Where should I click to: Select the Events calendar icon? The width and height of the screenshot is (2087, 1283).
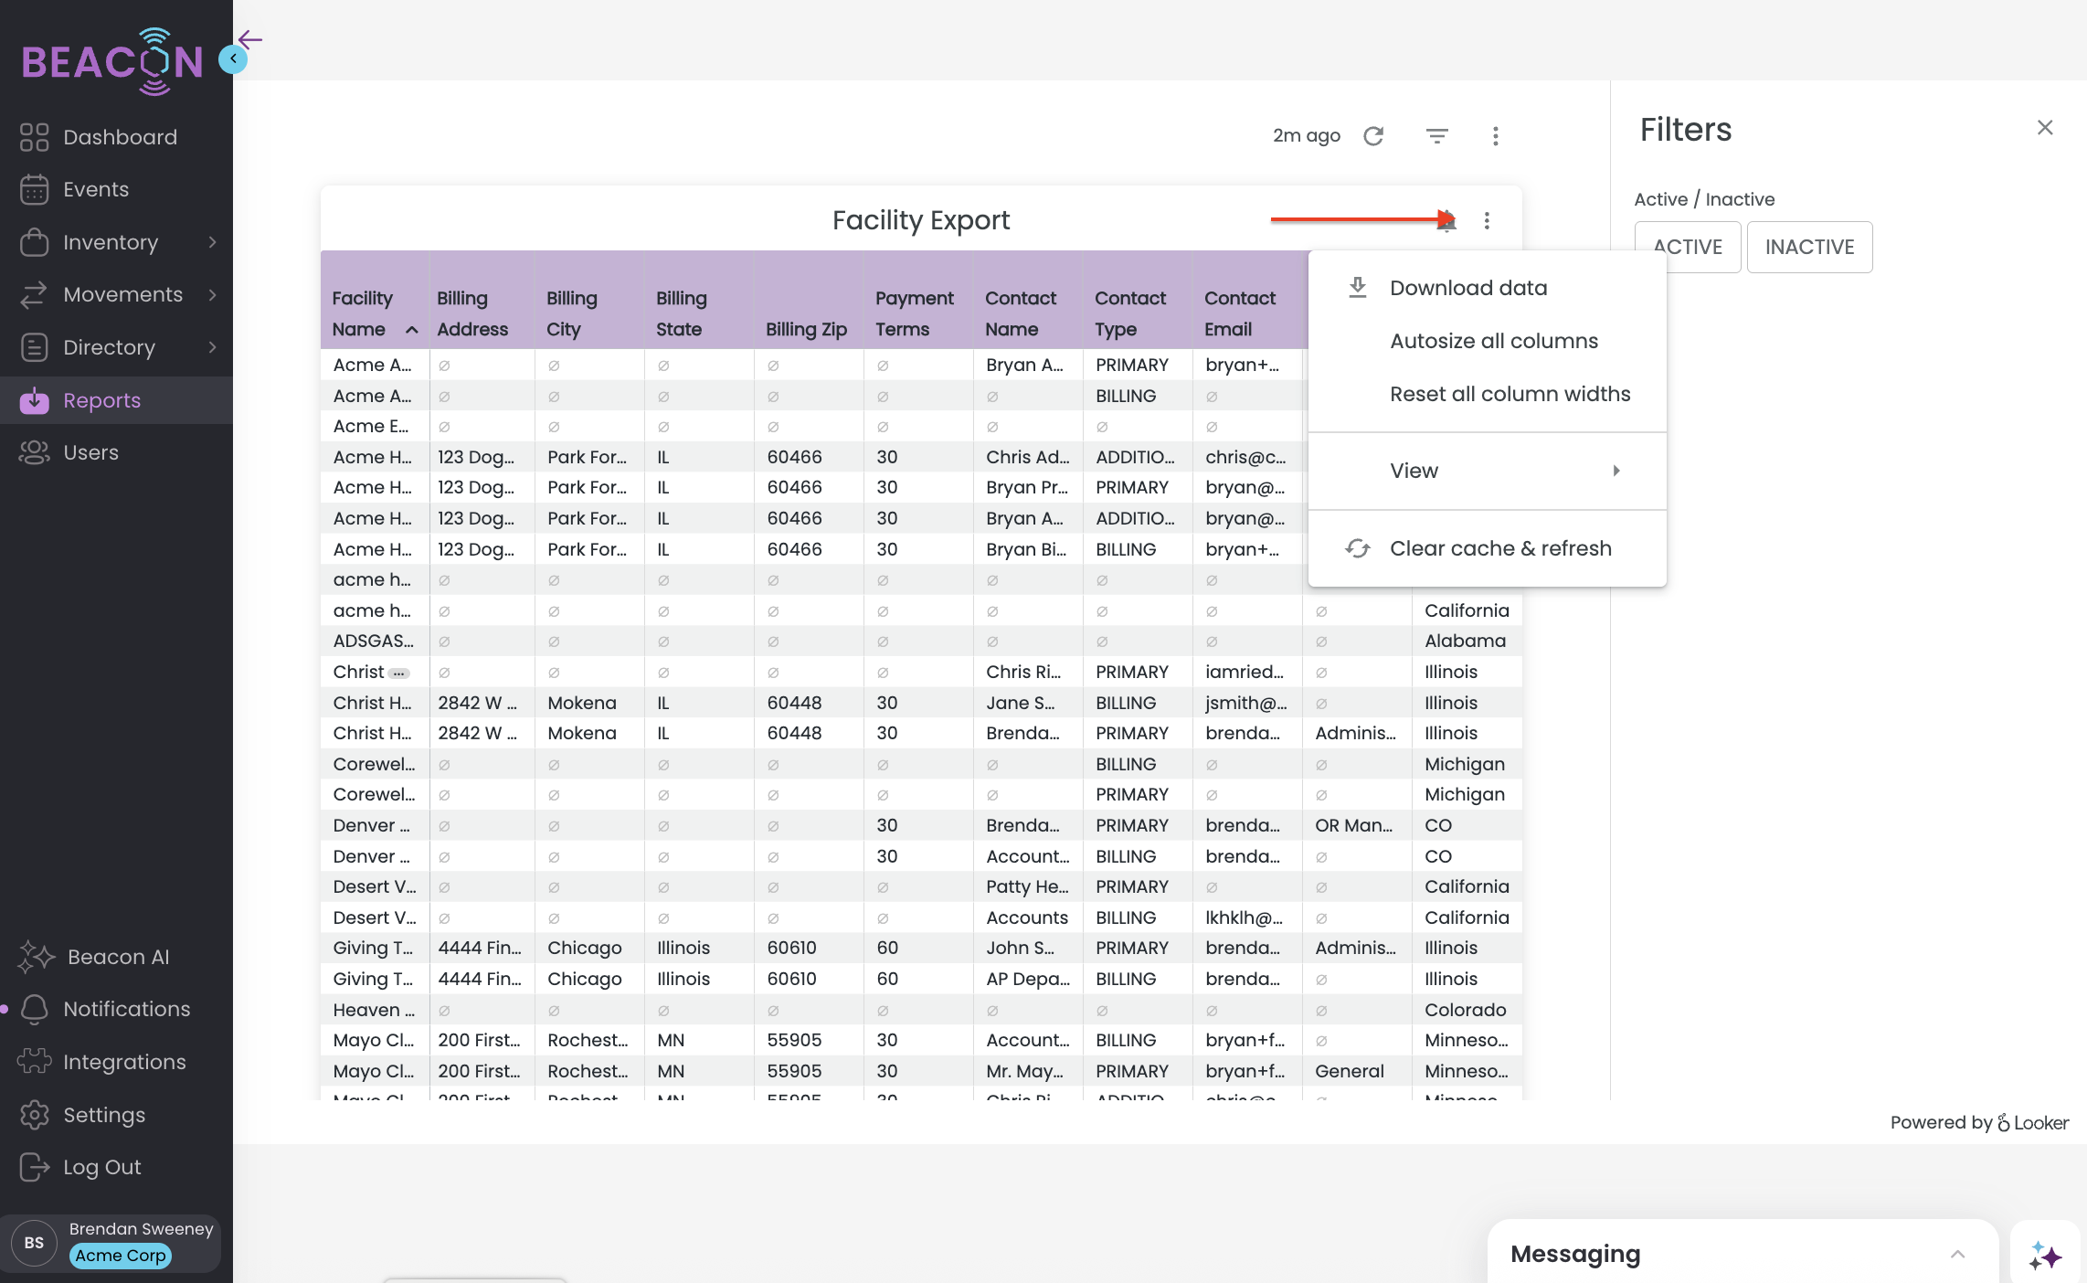pos(34,189)
